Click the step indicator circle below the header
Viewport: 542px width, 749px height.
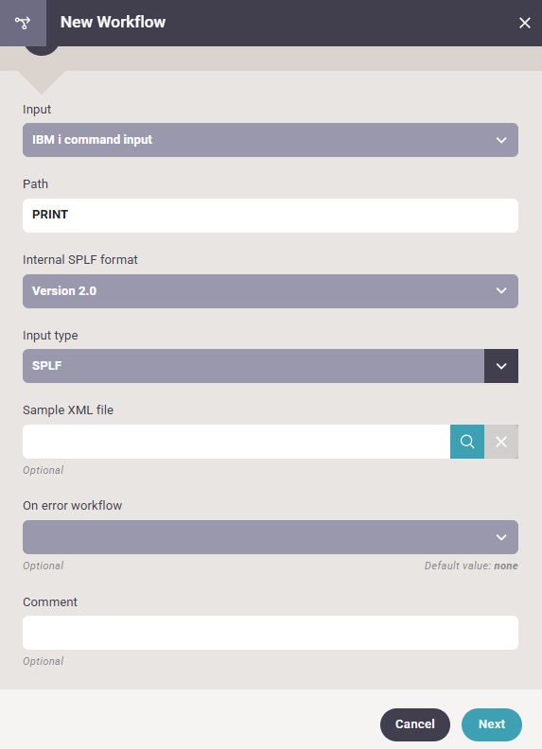(42, 51)
